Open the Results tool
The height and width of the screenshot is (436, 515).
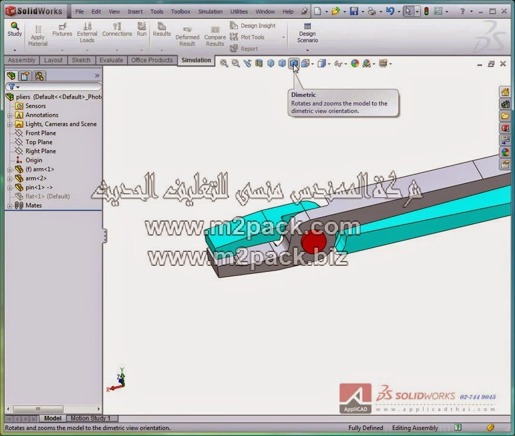click(x=162, y=30)
